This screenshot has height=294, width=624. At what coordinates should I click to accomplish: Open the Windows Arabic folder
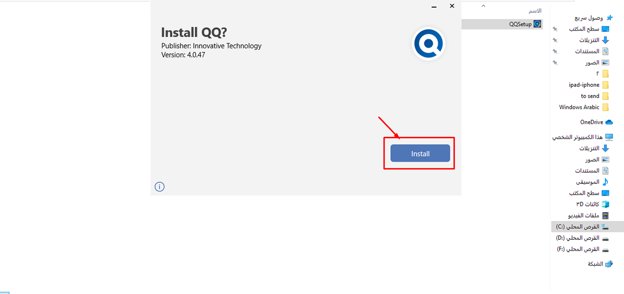click(x=584, y=107)
